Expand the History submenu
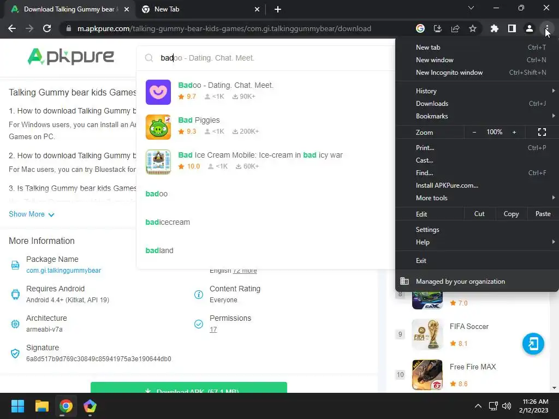559x419 pixels. coord(477,91)
